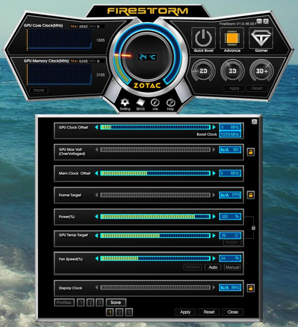Load profile 2 beside Profiles
298x327 pixels.
pyautogui.click(x=90, y=302)
